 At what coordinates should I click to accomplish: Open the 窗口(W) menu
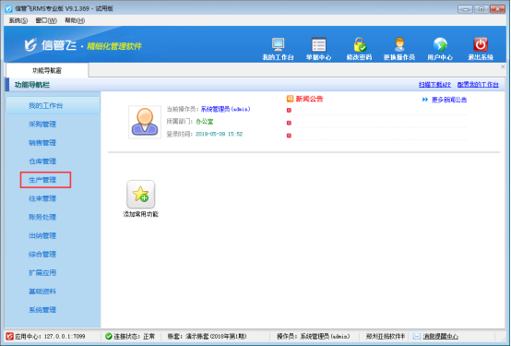[x=46, y=20]
